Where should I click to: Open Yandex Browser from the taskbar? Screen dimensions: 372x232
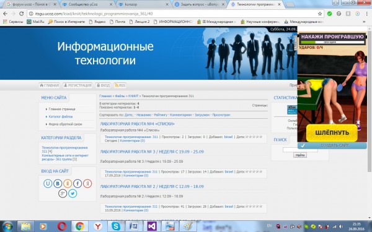[98, 226]
